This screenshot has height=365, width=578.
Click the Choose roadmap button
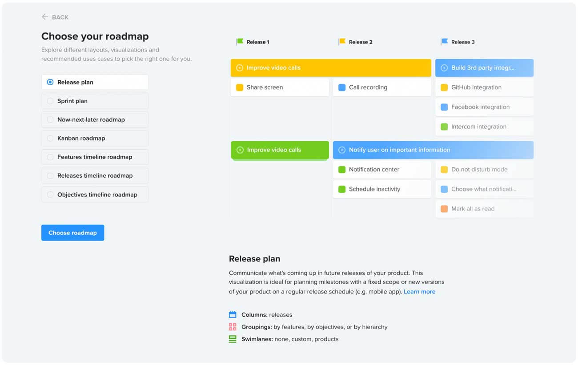pyautogui.click(x=72, y=233)
